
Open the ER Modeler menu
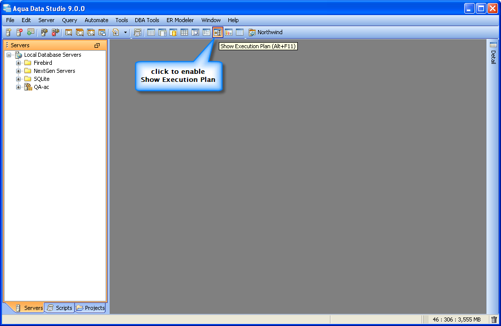[180, 20]
